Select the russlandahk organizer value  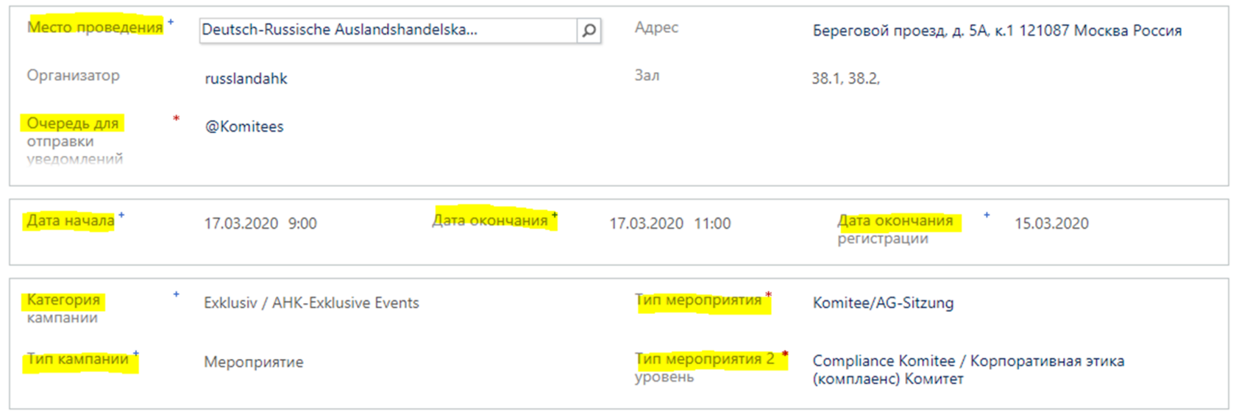click(246, 79)
